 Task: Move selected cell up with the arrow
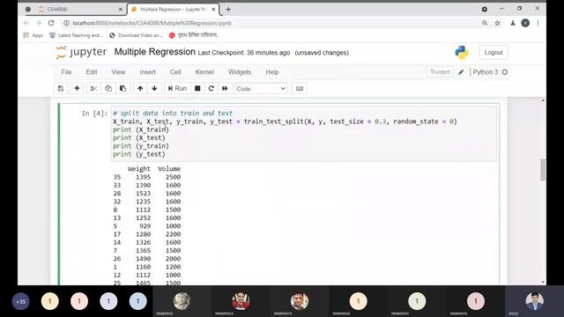coord(140,88)
